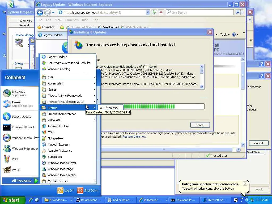
Task: Launch MyPal browser from Start menu
Action: point(20,169)
